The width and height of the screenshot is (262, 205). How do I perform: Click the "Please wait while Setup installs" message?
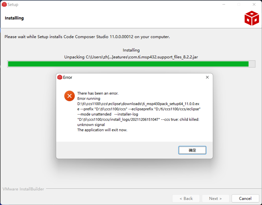(x=87, y=37)
